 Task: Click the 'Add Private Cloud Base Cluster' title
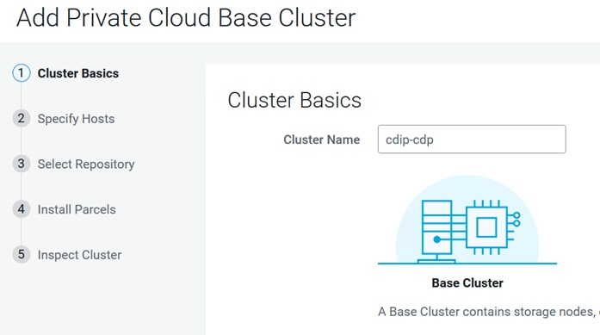click(186, 17)
